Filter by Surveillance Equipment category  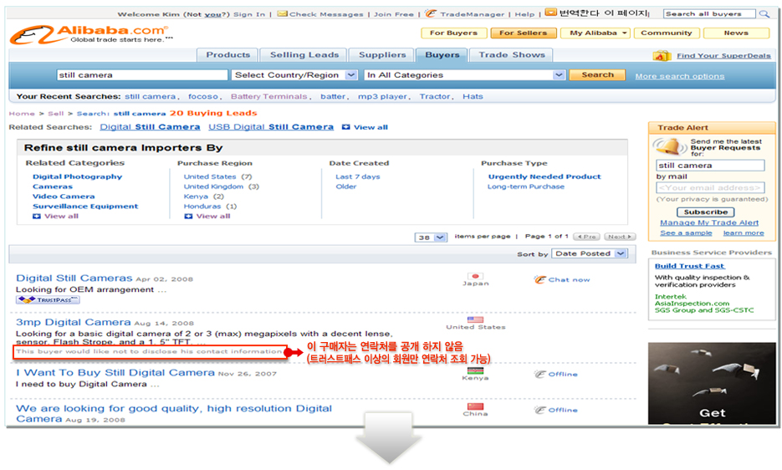(x=85, y=206)
